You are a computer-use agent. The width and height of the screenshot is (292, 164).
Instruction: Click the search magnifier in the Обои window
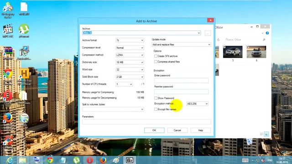coord(264,40)
